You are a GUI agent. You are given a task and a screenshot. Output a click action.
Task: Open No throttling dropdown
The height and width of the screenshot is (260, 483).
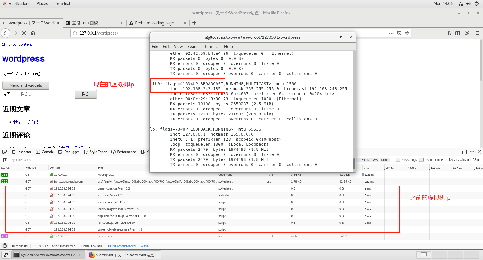click(459, 160)
